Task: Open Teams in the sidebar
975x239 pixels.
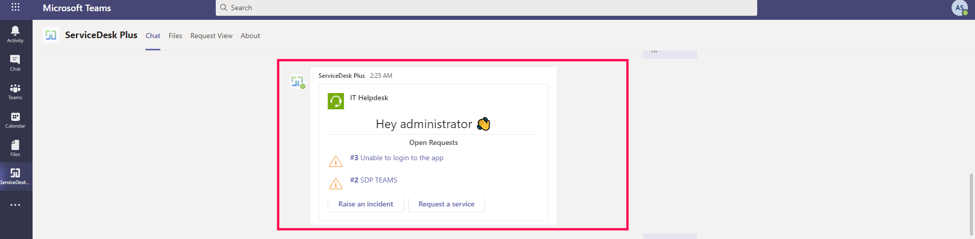Action: point(15,92)
